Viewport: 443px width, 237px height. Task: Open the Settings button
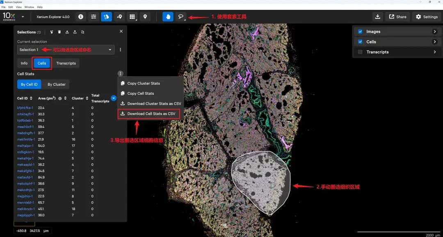tap(427, 17)
